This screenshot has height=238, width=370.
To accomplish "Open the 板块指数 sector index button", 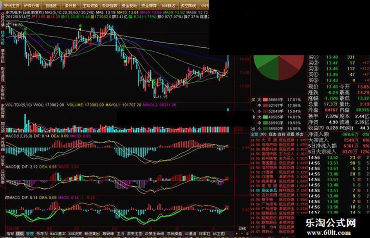I will coord(110,5).
